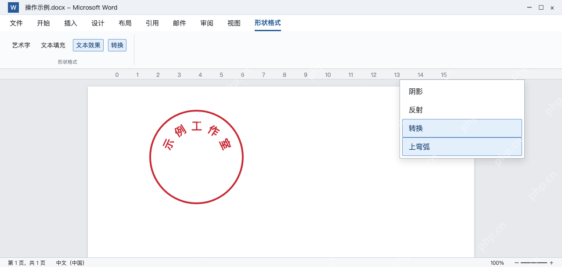
Task: Click the curved 示例工作室 text
Action: [197, 135]
